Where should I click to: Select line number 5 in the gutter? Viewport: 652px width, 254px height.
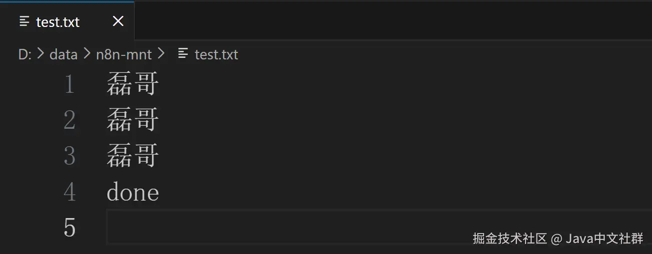tap(69, 228)
